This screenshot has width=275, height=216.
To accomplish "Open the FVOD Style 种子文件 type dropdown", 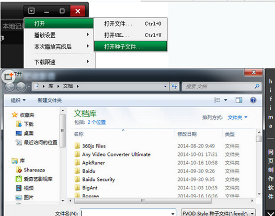I will (x=218, y=213).
